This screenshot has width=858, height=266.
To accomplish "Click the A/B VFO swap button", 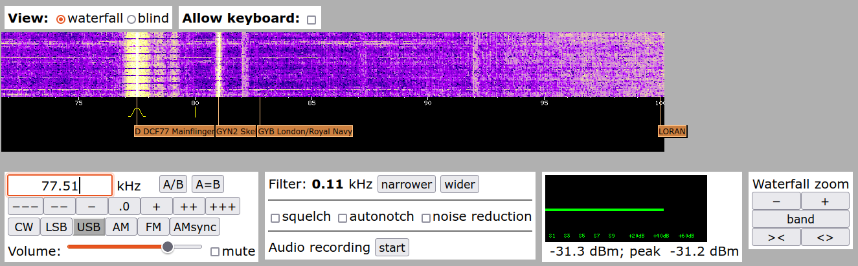I will click(x=173, y=185).
